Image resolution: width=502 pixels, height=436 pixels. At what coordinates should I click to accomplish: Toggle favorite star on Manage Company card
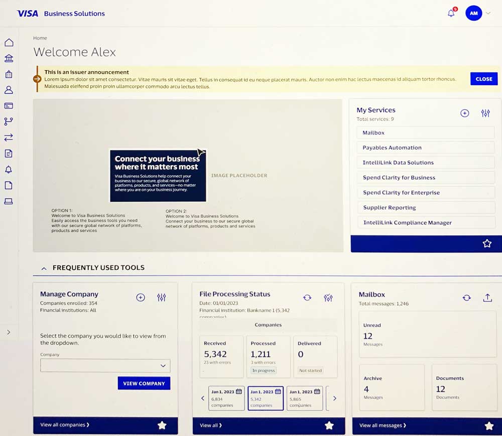coord(162,425)
